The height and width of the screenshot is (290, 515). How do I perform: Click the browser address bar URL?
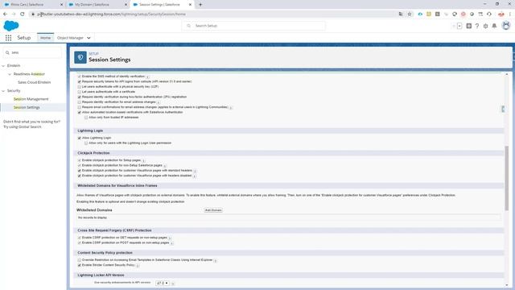point(112,14)
